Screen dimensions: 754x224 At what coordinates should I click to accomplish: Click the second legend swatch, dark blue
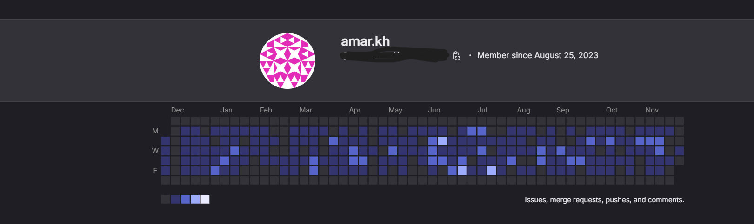(x=175, y=199)
